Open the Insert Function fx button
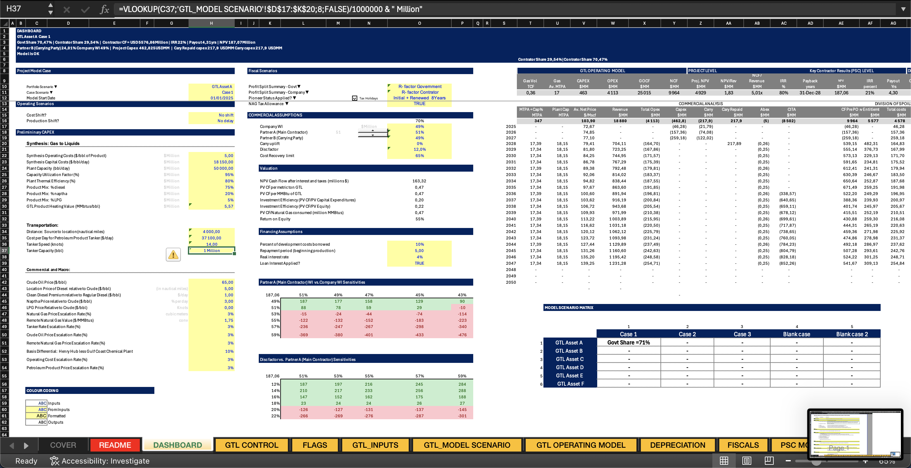The image size is (911, 468). 104,9
